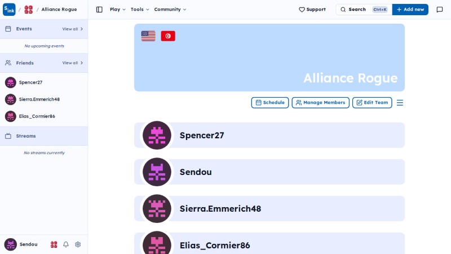Open Sendou's member avatar
Screen dimensions: 451x254
click(x=157, y=172)
